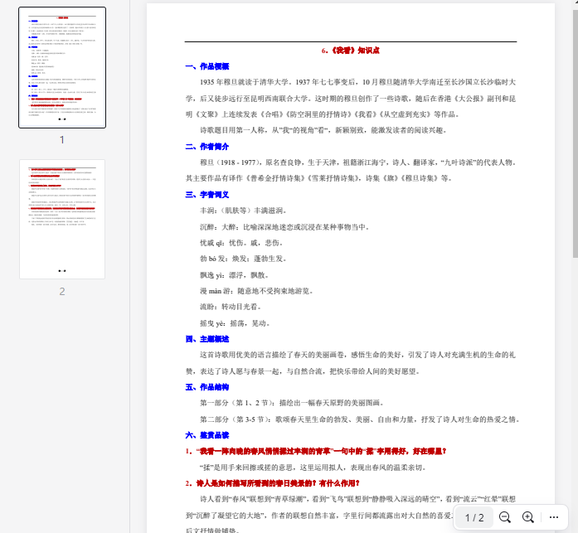Image resolution: width=578 pixels, height=533 pixels.
Task: Click the number 2 label under the thumbnail
Action: [61, 291]
